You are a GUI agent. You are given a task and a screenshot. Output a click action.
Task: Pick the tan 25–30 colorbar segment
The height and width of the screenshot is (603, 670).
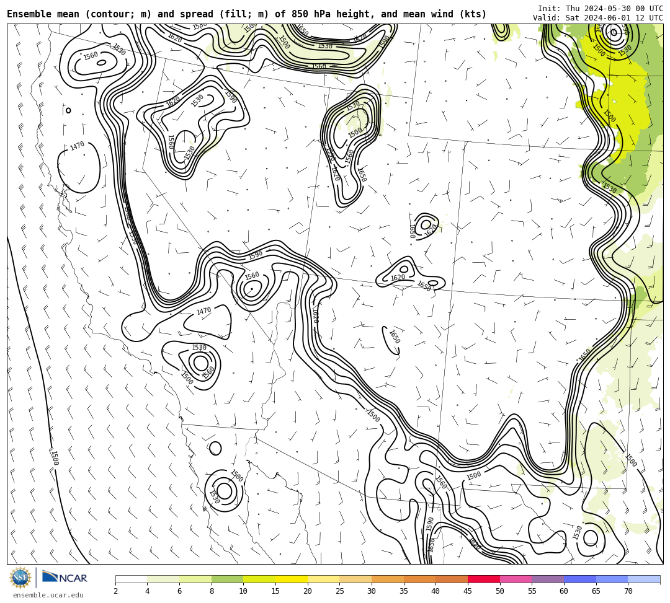pyautogui.click(x=355, y=579)
